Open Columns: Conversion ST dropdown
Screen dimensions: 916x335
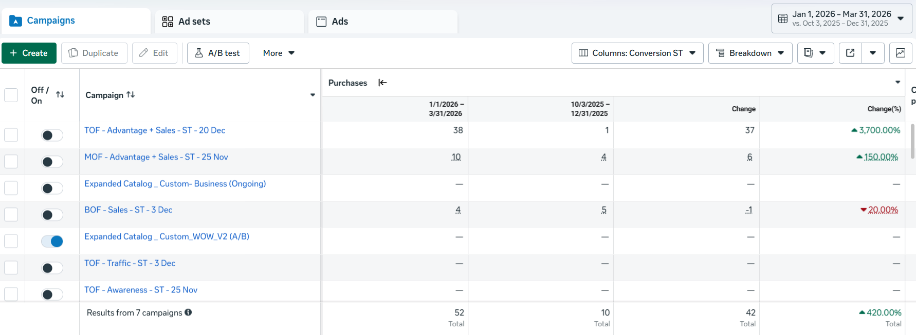[x=637, y=53]
